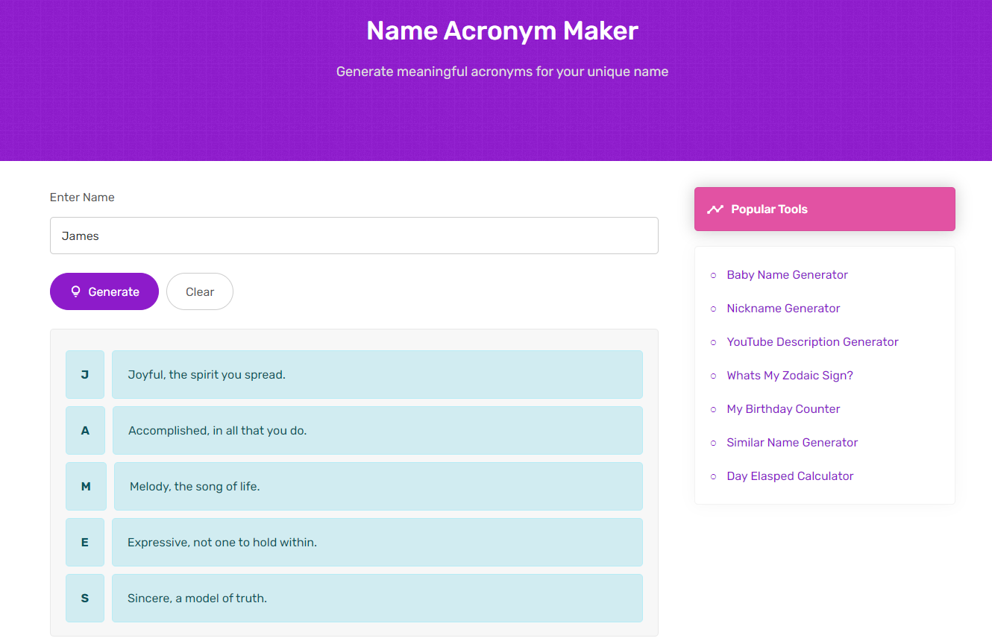Select the letter tile E

click(x=84, y=542)
